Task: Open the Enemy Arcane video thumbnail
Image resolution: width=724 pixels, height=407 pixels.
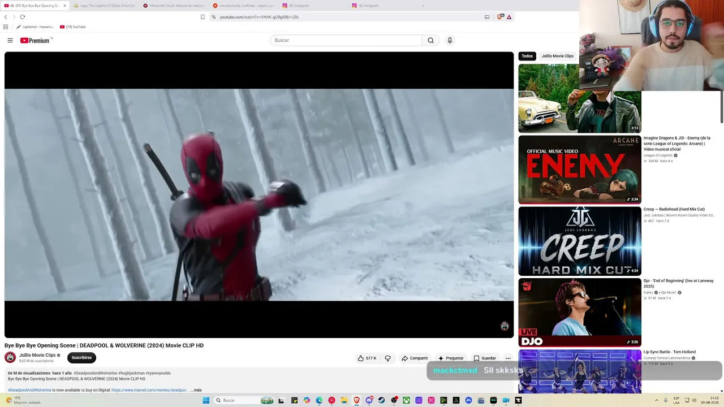Action: tap(580, 170)
